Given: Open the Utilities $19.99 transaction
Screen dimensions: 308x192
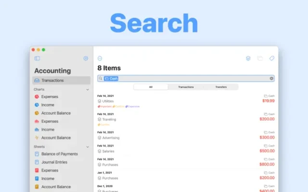Looking at the screenshot, I should (186, 101).
